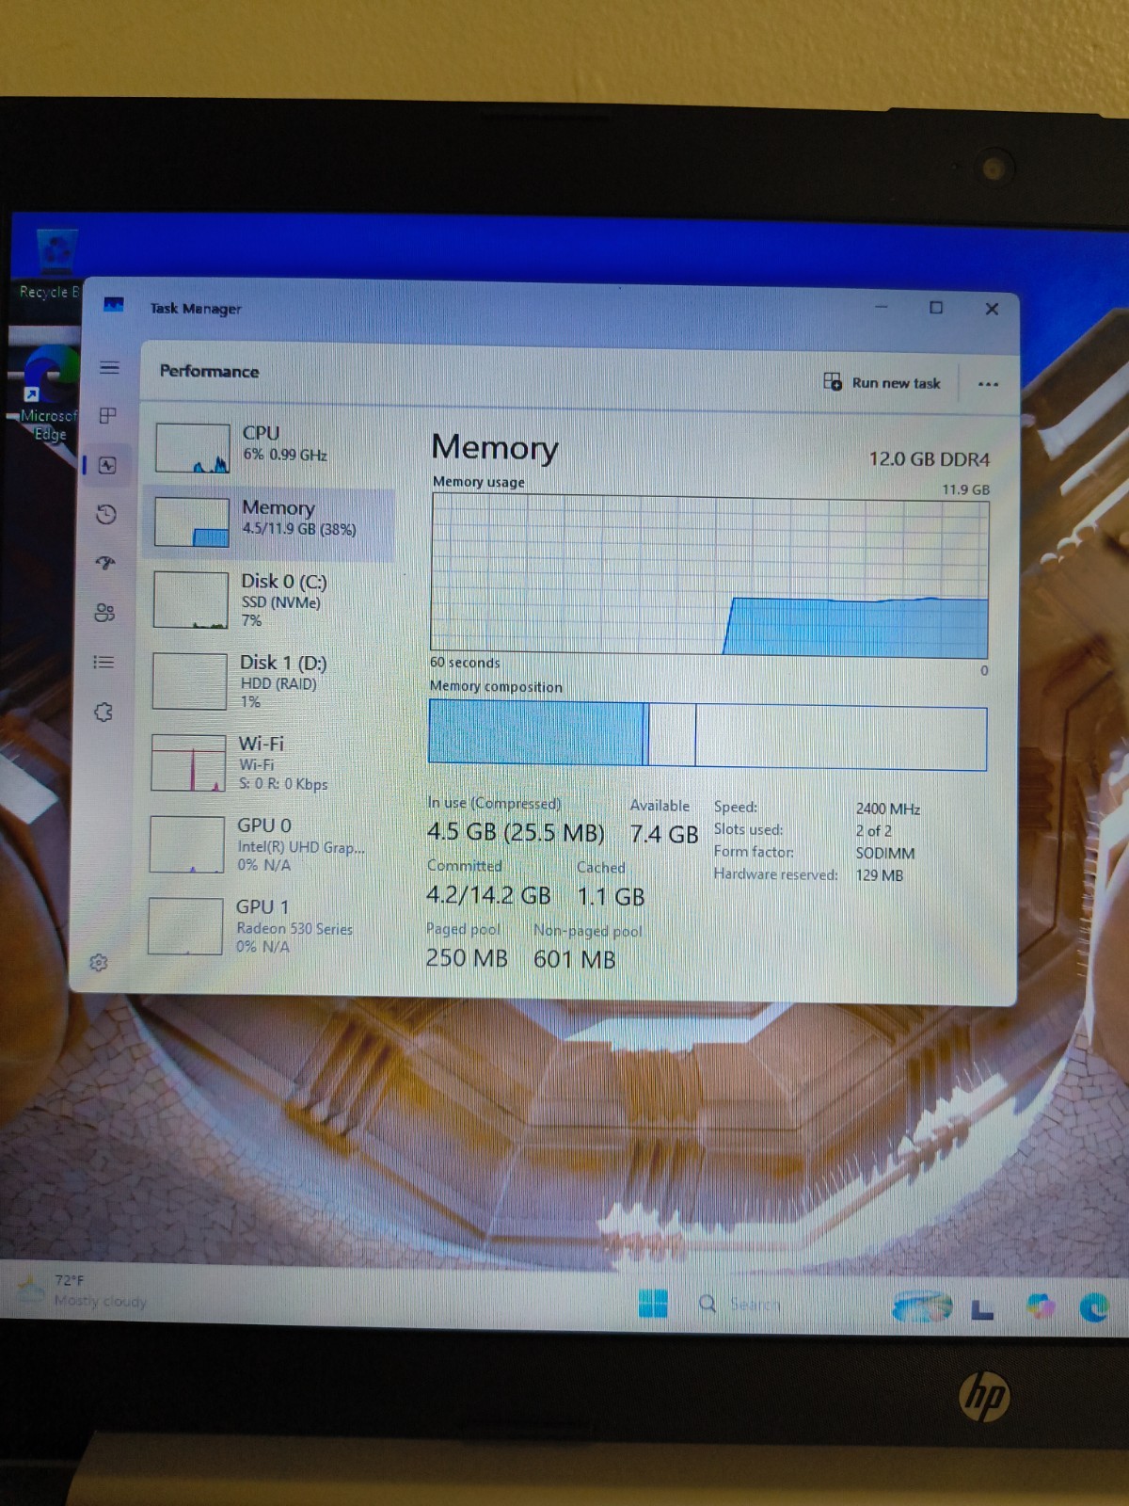Viewport: 1129px width, 1506px height.
Task: Open Task Manager Settings gear icon
Action: (99, 962)
